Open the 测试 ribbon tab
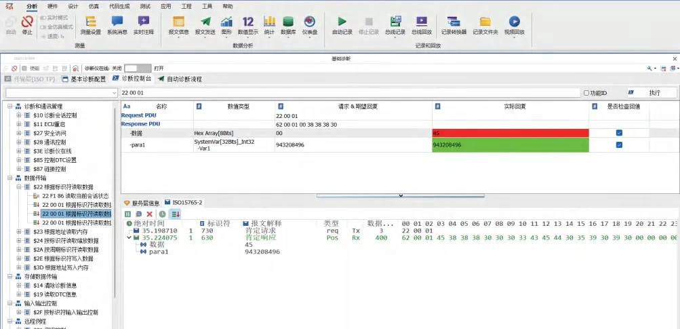This screenshot has height=329, width=680. click(145, 7)
